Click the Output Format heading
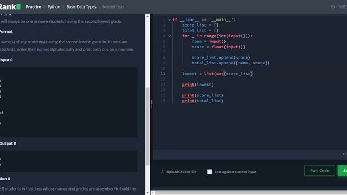The width and height of the screenshot is (347, 195). pos(7,31)
